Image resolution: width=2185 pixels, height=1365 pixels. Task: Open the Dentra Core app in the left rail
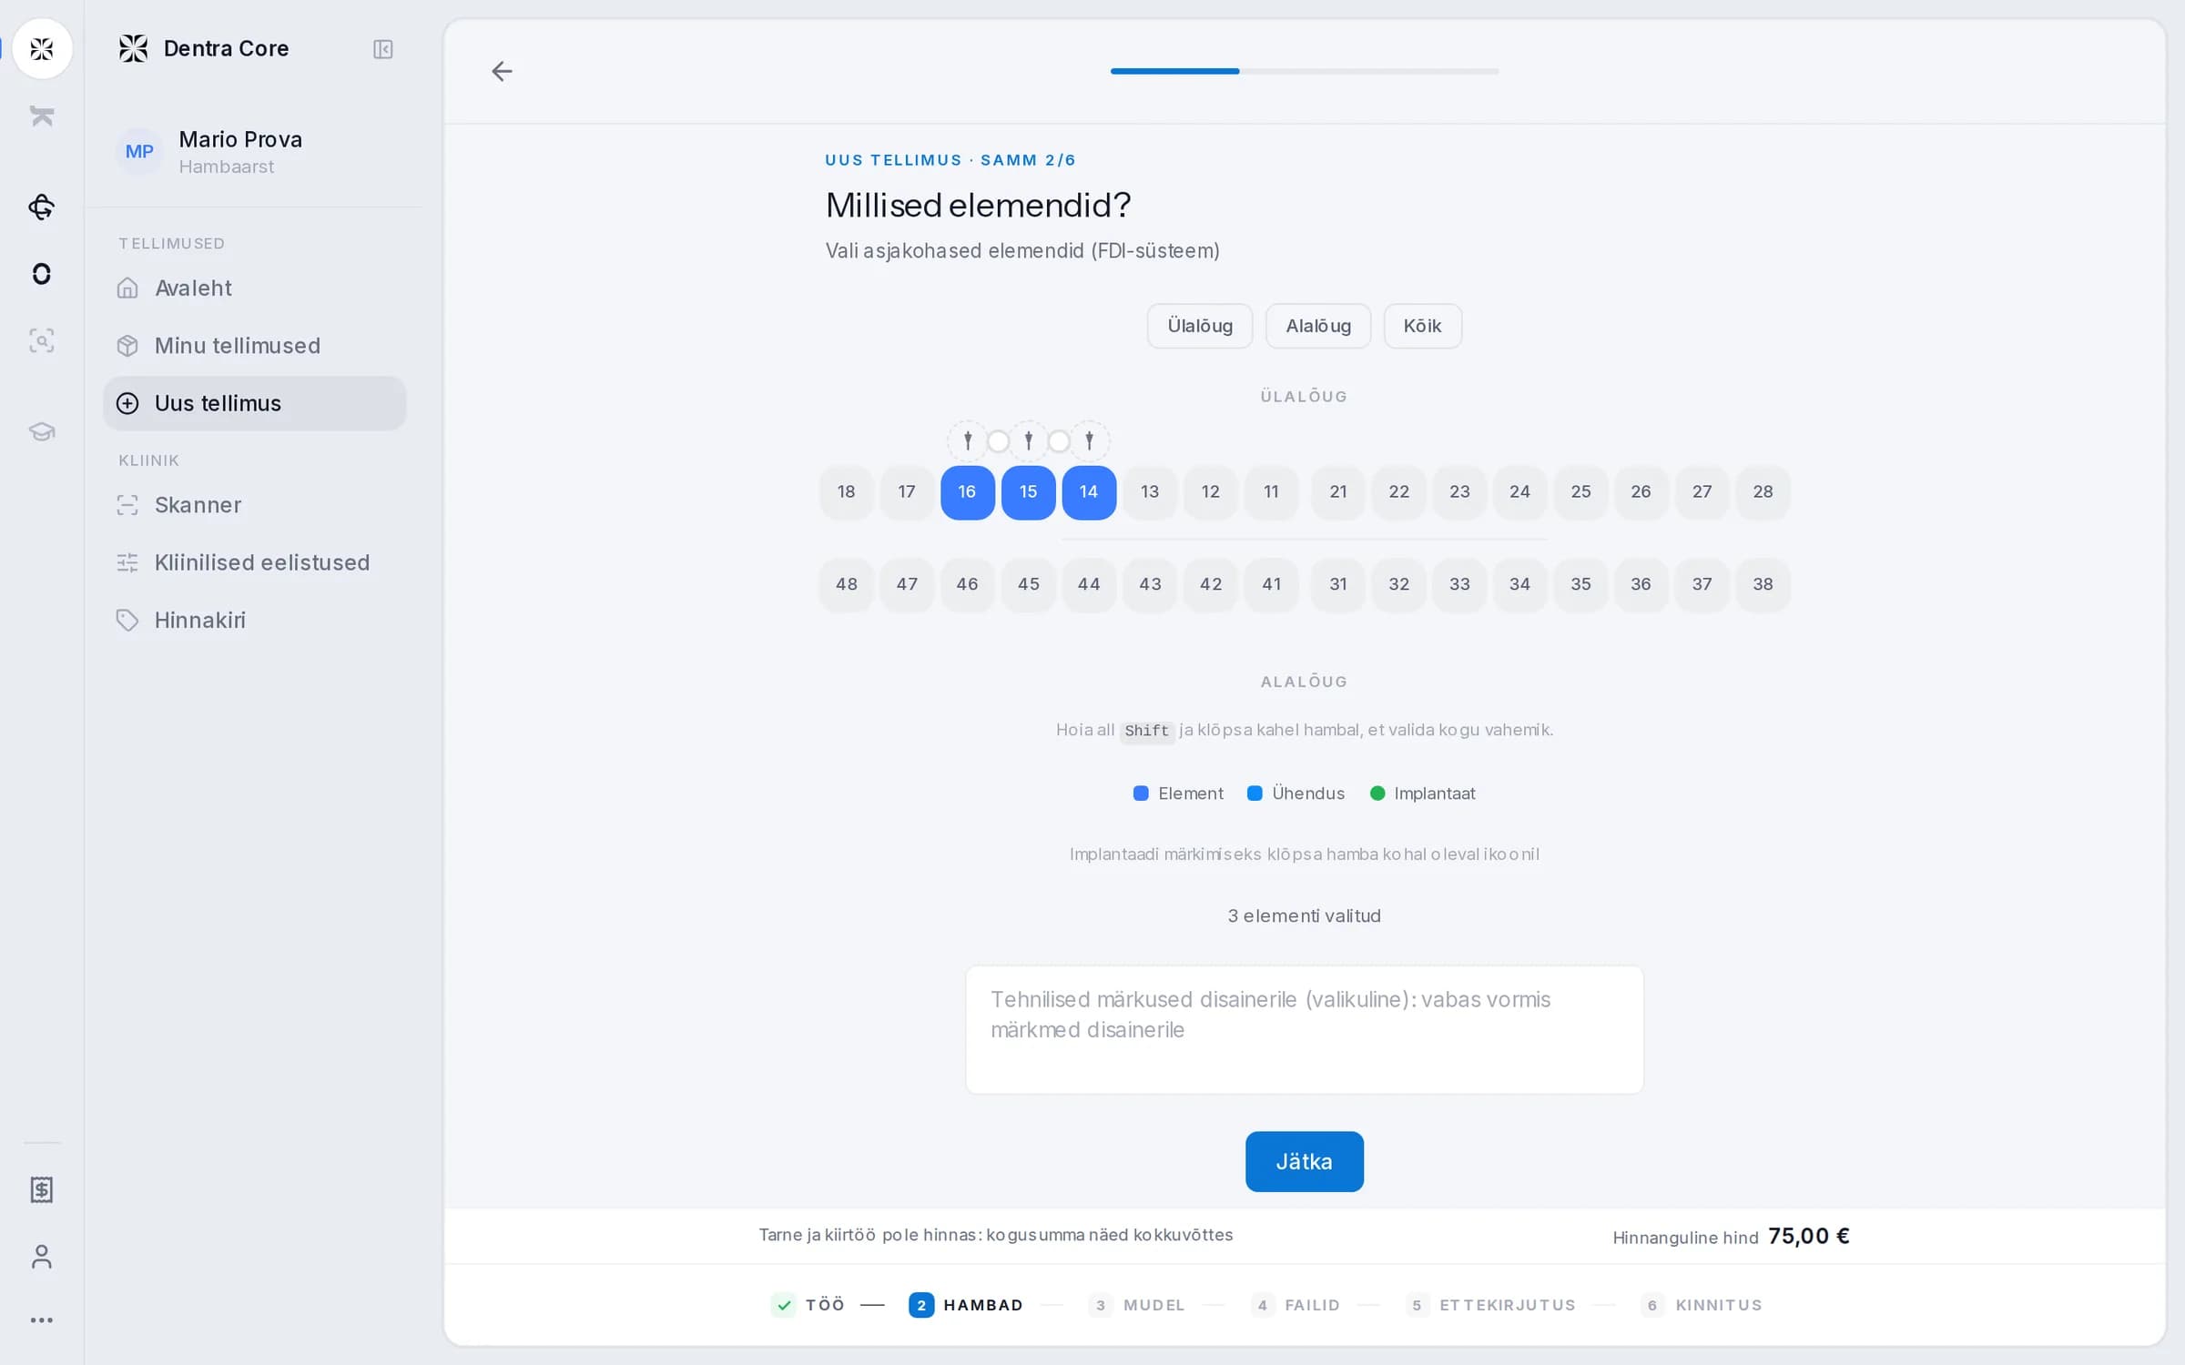[x=42, y=48]
